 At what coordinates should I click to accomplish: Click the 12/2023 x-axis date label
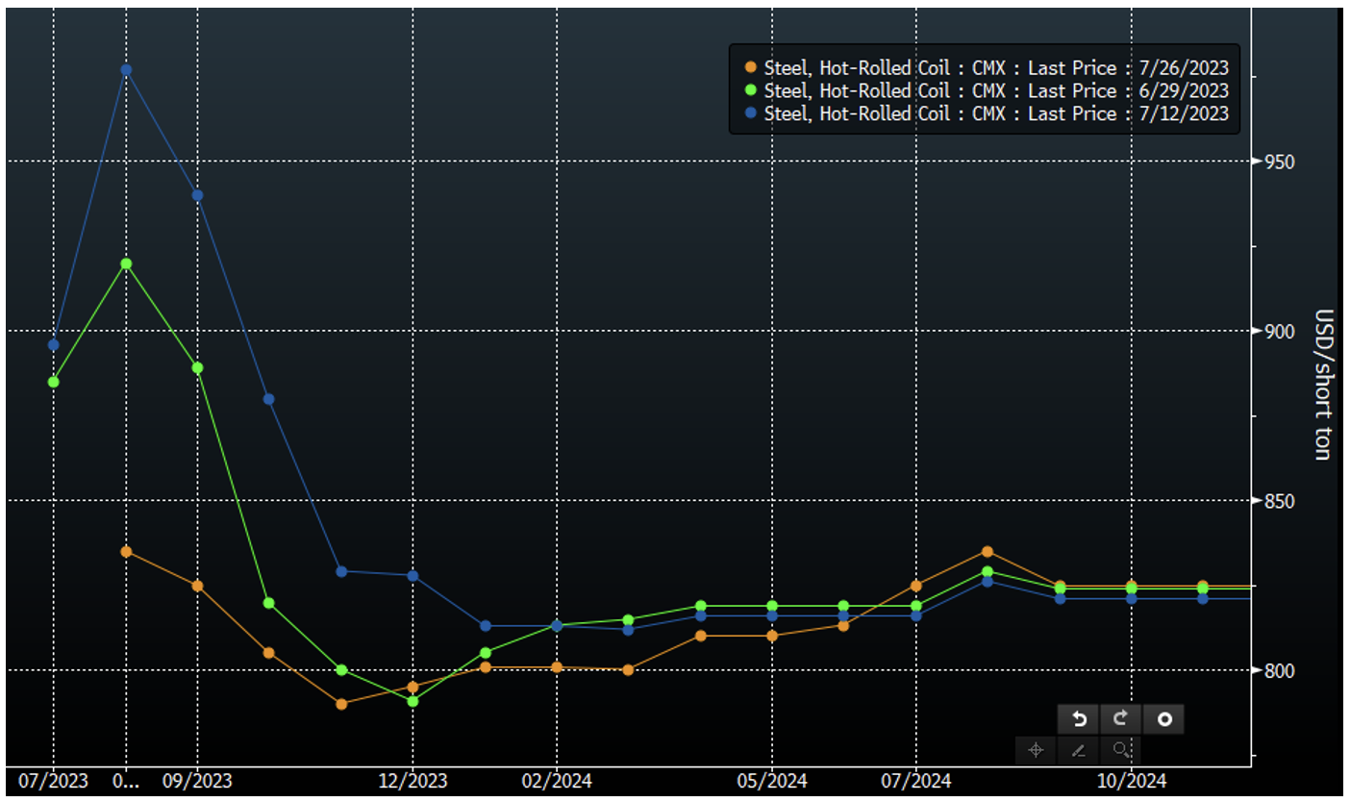pyautogui.click(x=412, y=781)
